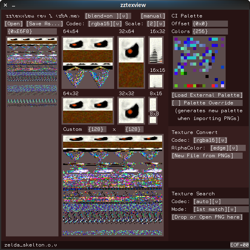Select the 8x8 texture preview
250x250 pixels.
tap(153, 120)
